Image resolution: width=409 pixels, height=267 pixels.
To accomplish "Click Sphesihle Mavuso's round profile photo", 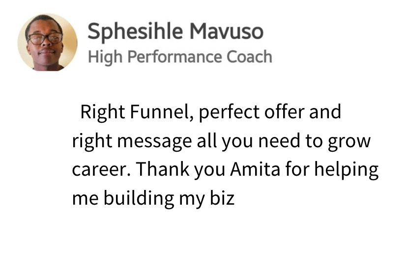I will coord(48,42).
